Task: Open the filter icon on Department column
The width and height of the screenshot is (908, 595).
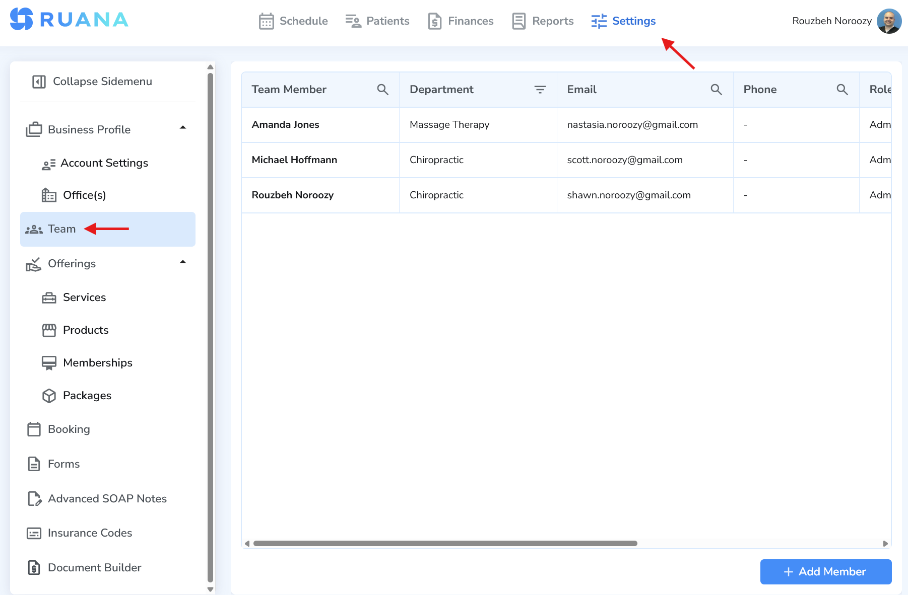Action: point(540,89)
